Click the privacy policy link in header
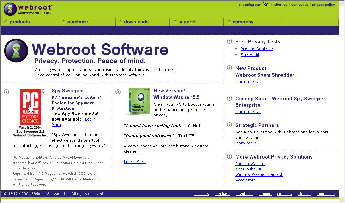The width and height of the screenshot is (345, 203). coord(323,5)
